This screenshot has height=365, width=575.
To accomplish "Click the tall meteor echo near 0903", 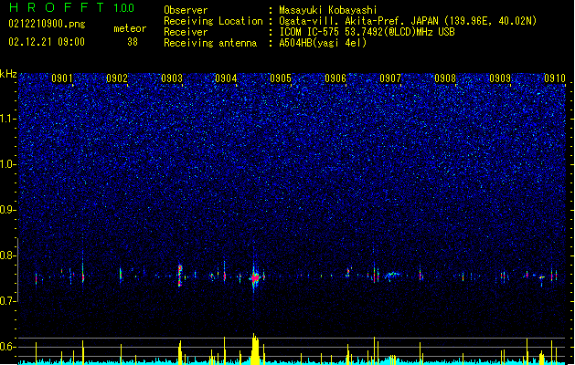I will tap(180, 275).
